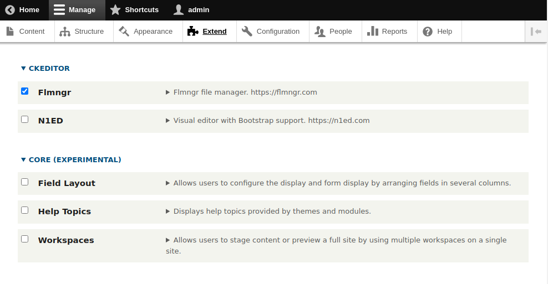Open the Shortcuts tray
The height and width of the screenshot is (284, 548).
click(136, 10)
